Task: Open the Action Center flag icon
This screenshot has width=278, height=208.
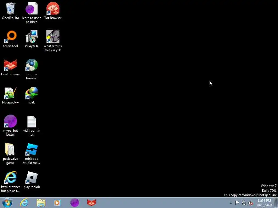Action: tap(237, 203)
